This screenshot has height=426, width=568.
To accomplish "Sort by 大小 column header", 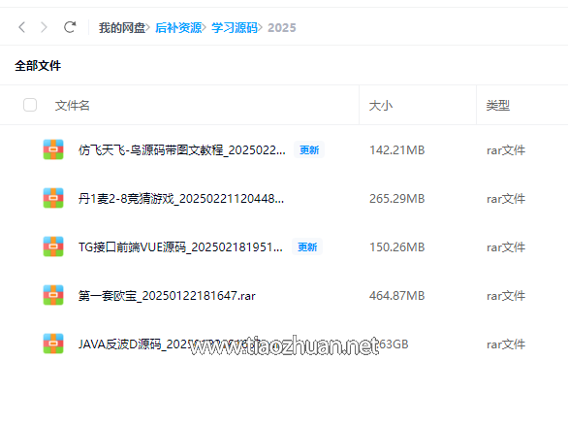I will [x=380, y=106].
